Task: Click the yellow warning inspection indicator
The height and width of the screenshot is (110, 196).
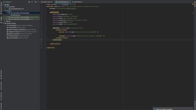Action: pyautogui.click(x=193, y=4)
